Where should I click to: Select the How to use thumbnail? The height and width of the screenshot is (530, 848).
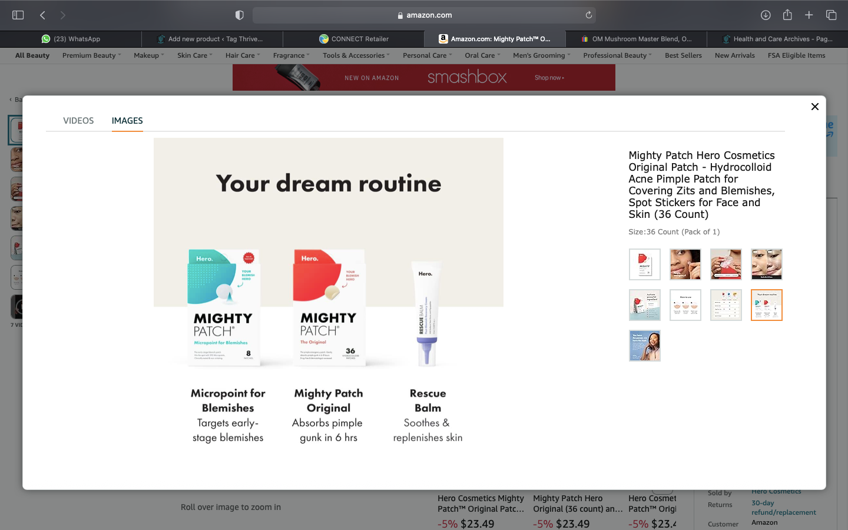pos(685,305)
